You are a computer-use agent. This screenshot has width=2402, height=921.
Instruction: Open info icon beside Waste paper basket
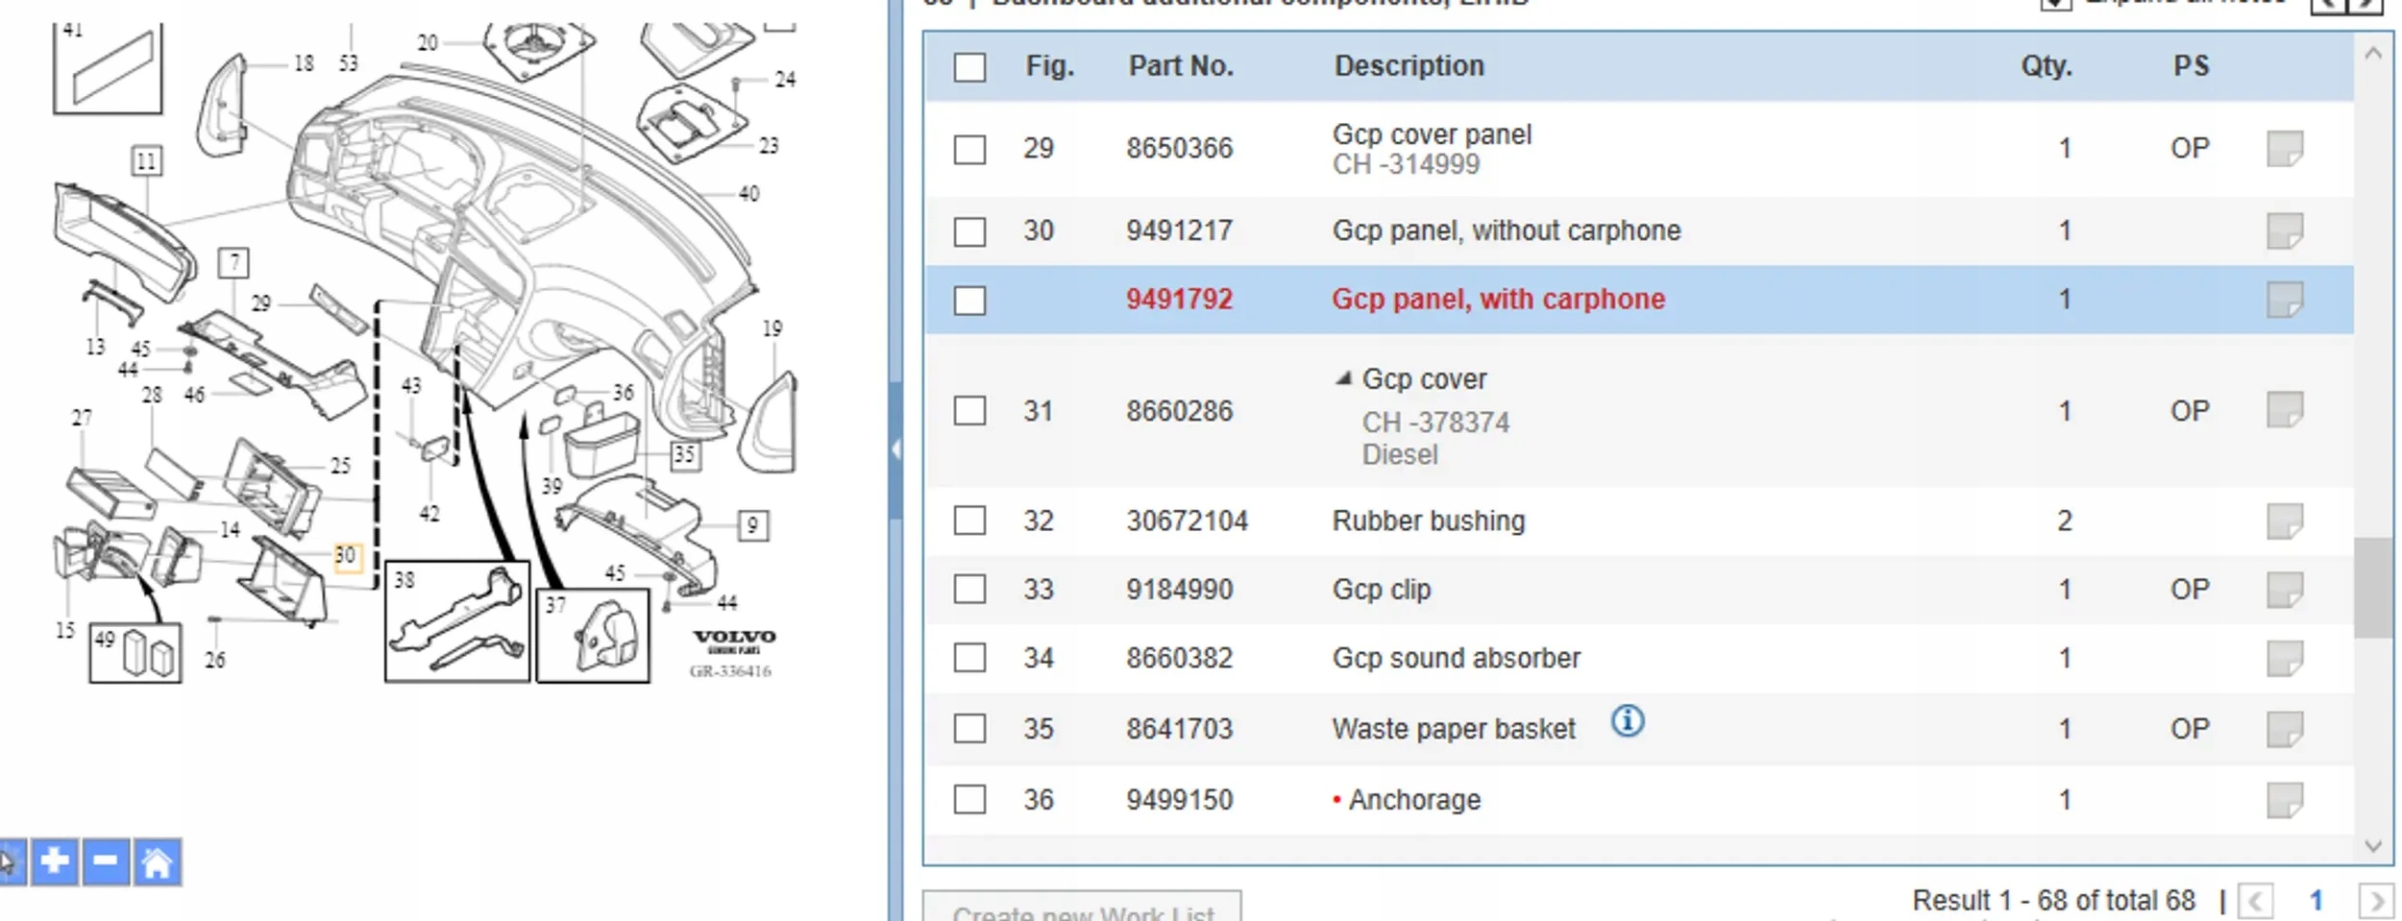pyautogui.click(x=1628, y=720)
